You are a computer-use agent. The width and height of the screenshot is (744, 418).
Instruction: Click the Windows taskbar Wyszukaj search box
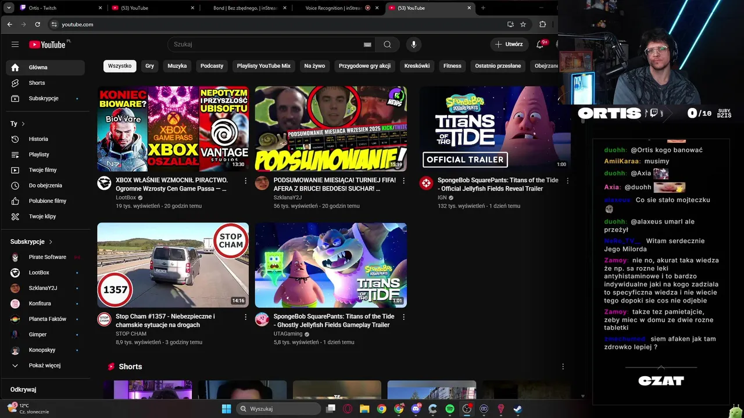point(279,409)
